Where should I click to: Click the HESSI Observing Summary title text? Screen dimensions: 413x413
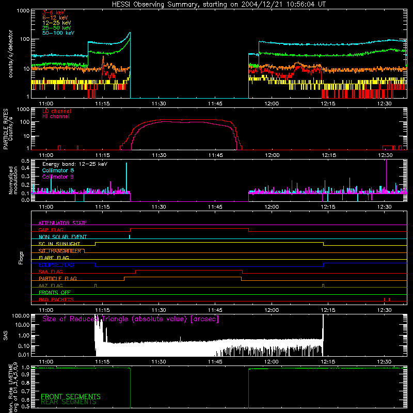[219, 5]
